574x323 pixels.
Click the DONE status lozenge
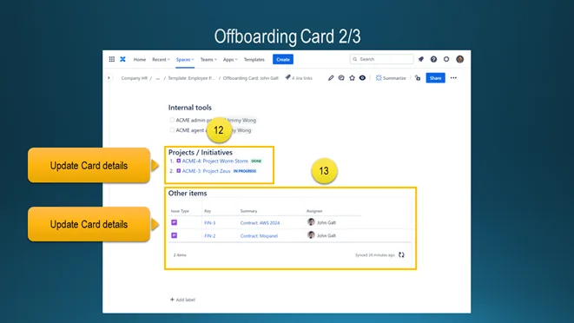pyautogui.click(x=256, y=161)
